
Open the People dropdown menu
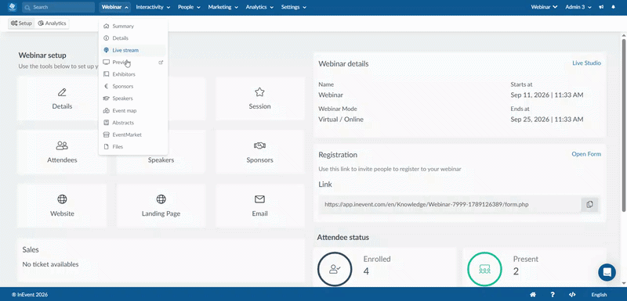[x=189, y=7]
